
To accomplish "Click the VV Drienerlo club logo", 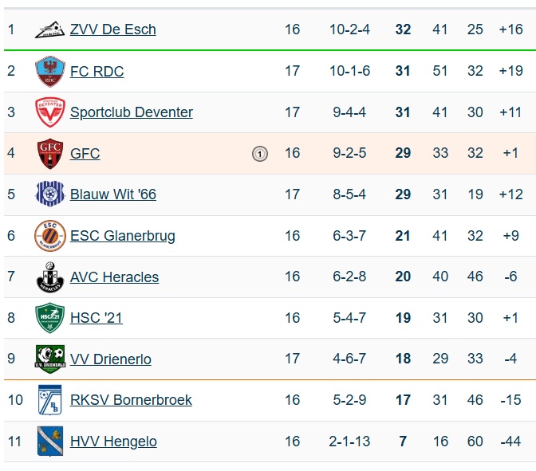I will point(49,359).
